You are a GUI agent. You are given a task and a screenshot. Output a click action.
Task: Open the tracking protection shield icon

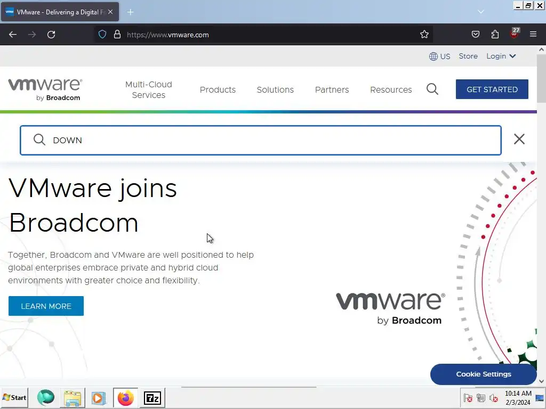click(102, 35)
